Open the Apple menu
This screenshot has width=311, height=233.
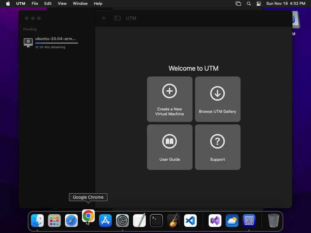point(8,4)
